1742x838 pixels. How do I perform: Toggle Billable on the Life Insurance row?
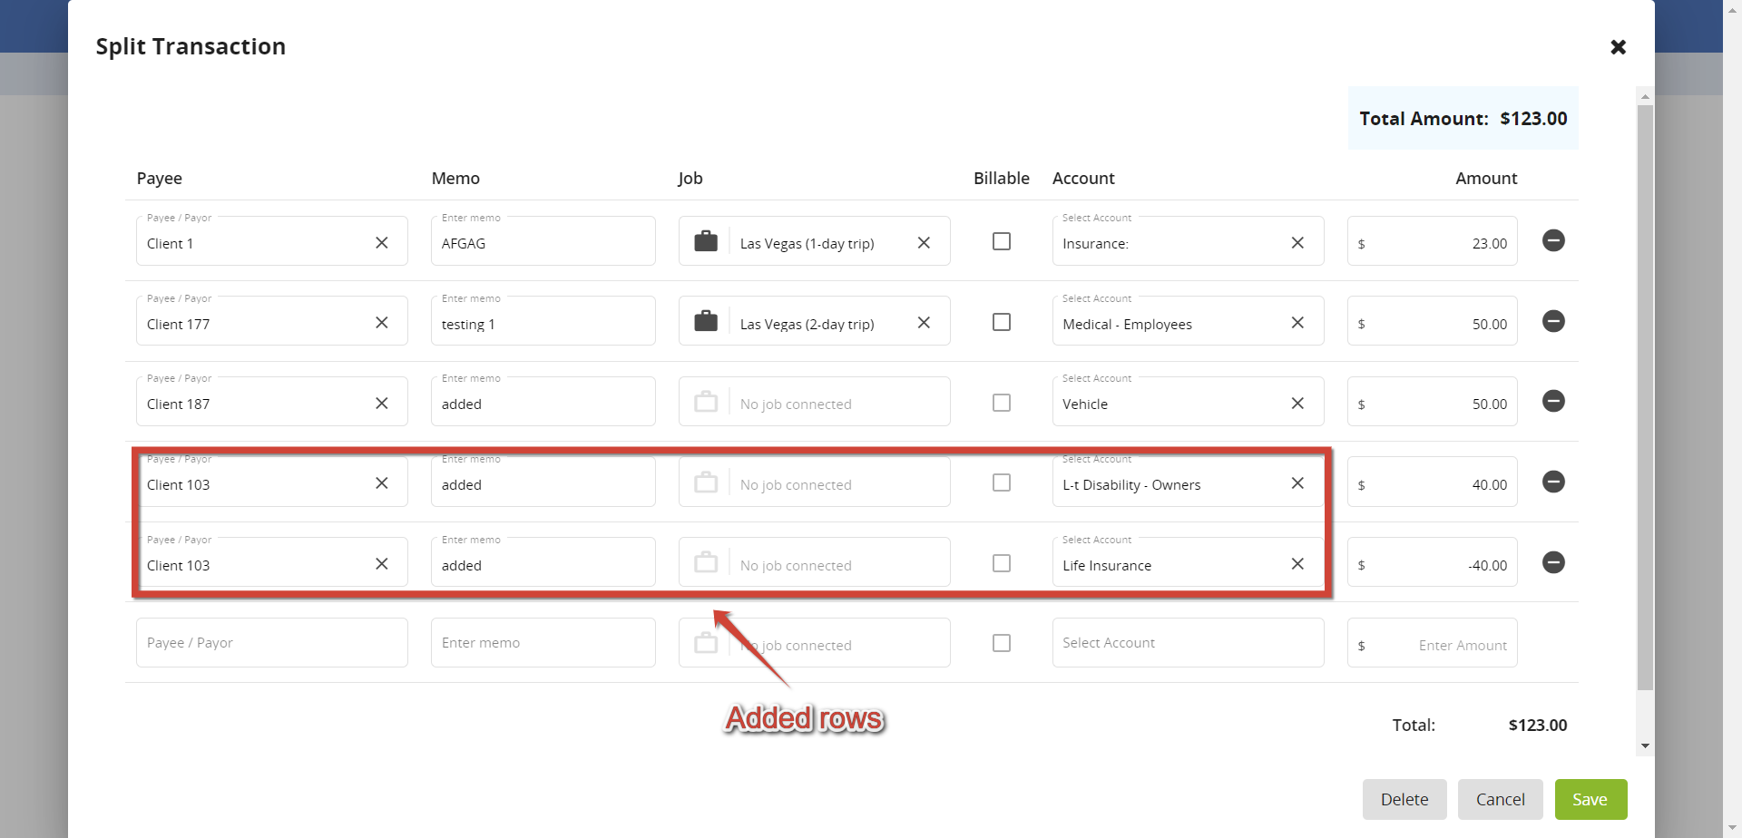1001,562
